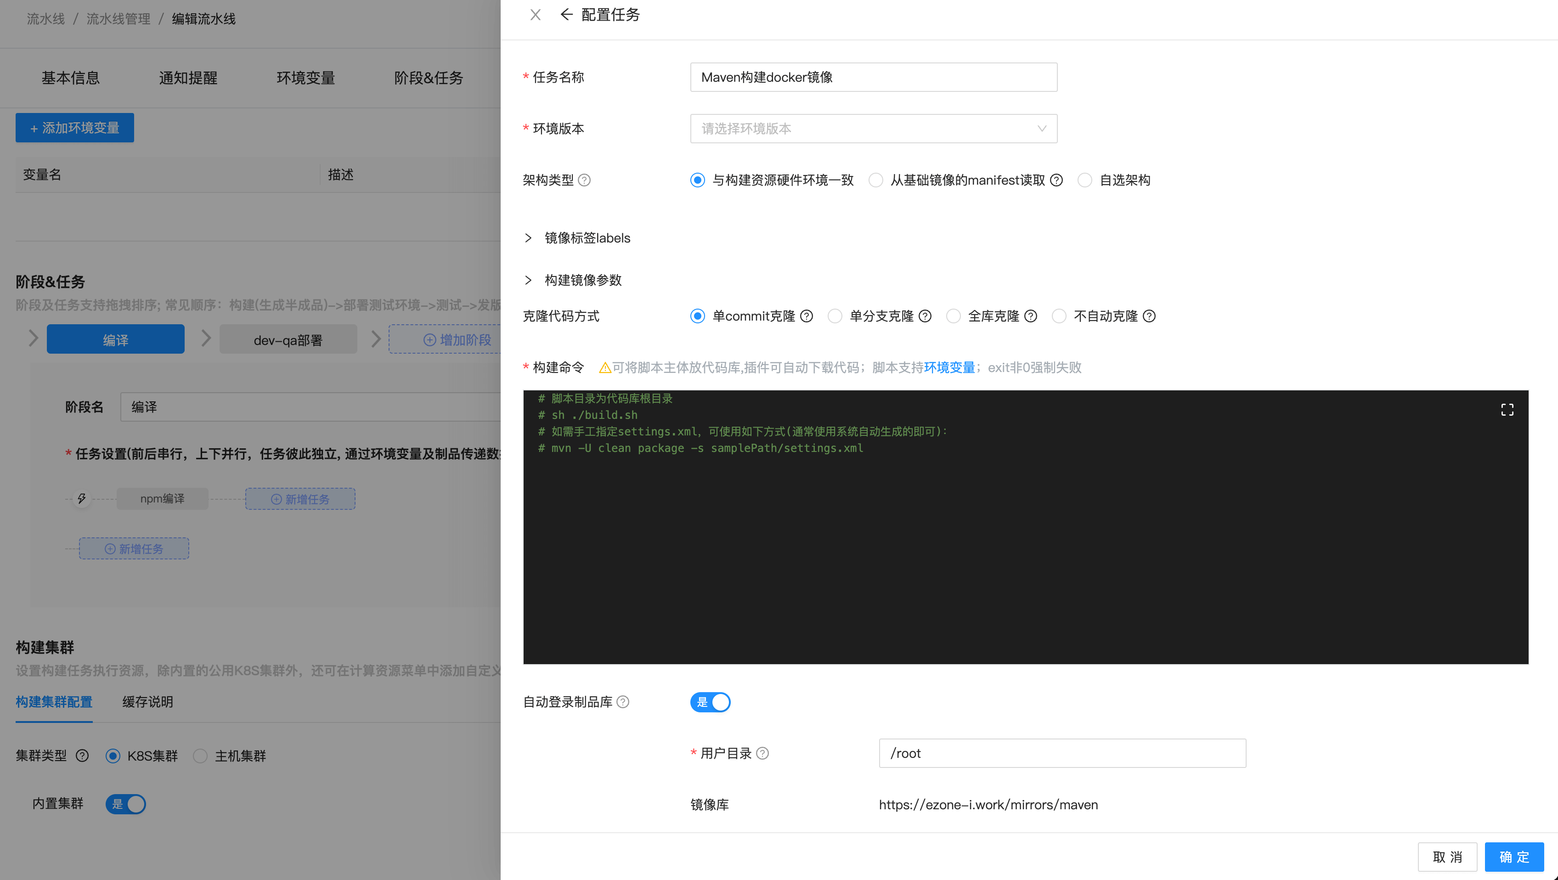The width and height of the screenshot is (1558, 880).
Task: Click the help icon beside 从基础镜像的manifest读取
Action: [x=1056, y=180]
